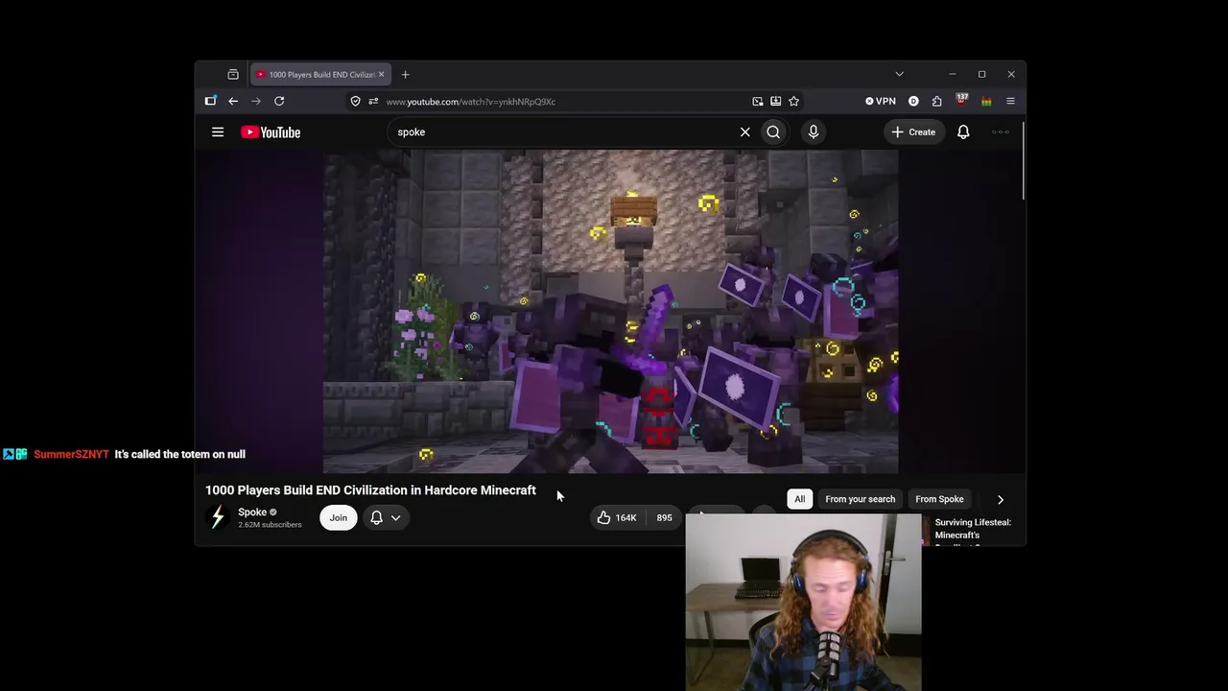Open the Spoke channel name link

(252, 512)
